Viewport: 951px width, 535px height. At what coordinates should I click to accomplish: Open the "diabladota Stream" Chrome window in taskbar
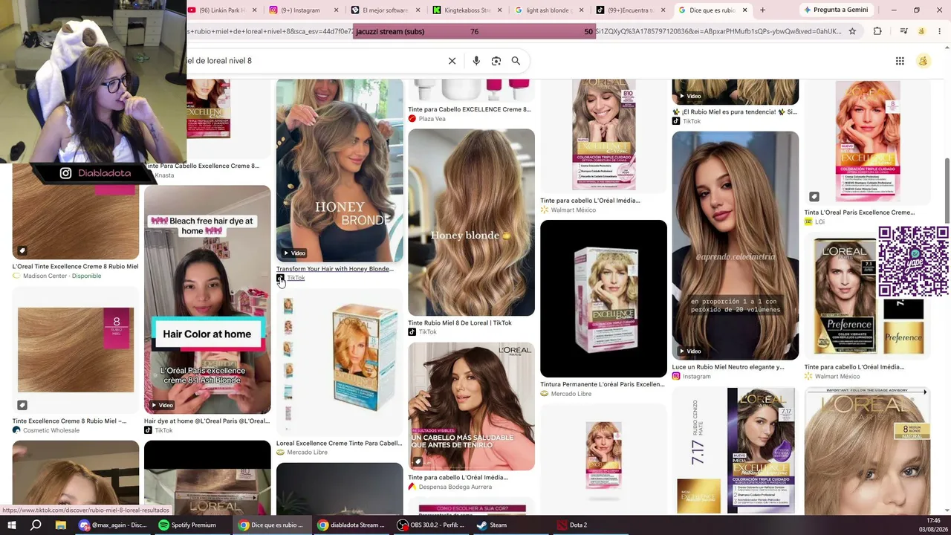point(351,525)
